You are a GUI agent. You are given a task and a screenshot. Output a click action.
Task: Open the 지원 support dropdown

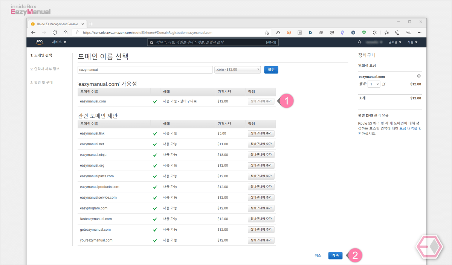pyautogui.click(x=412, y=42)
